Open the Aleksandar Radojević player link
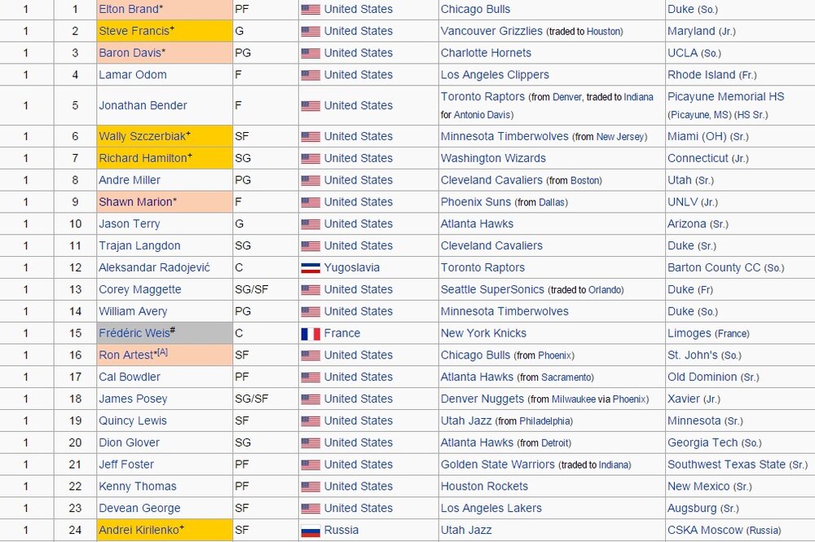815x542 pixels. tap(154, 267)
